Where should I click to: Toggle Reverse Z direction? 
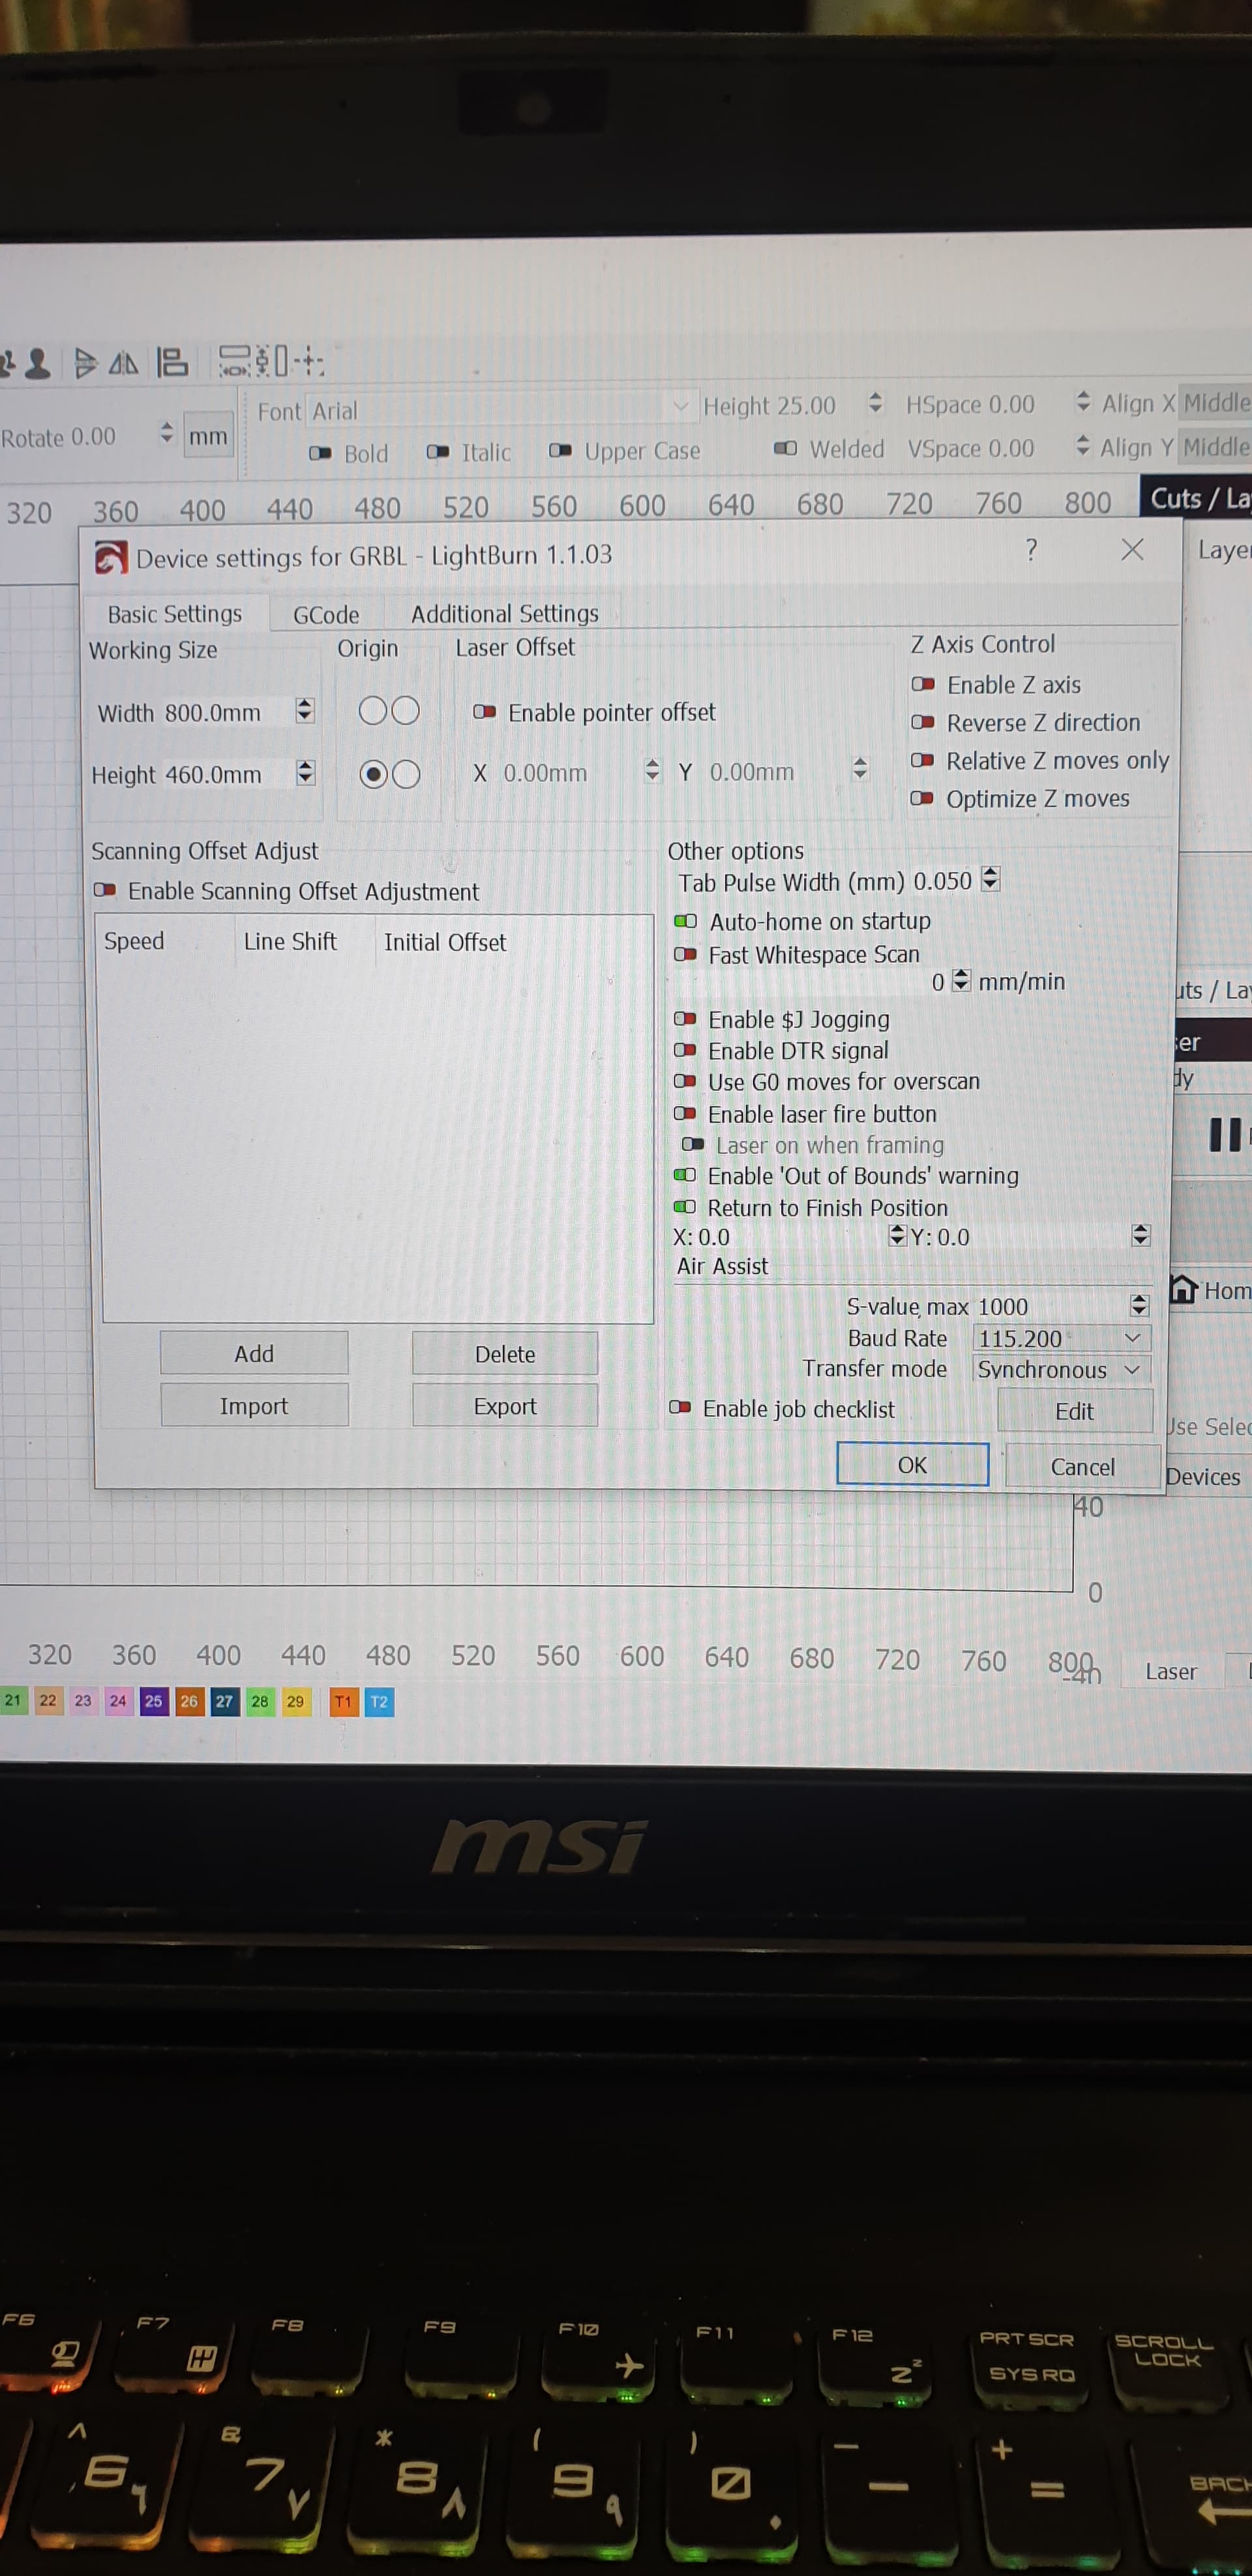point(923,722)
